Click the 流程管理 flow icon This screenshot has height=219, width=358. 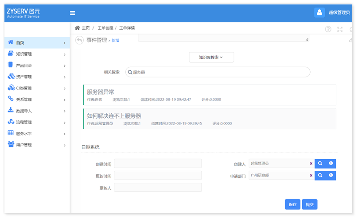click(x=11, y=122)
